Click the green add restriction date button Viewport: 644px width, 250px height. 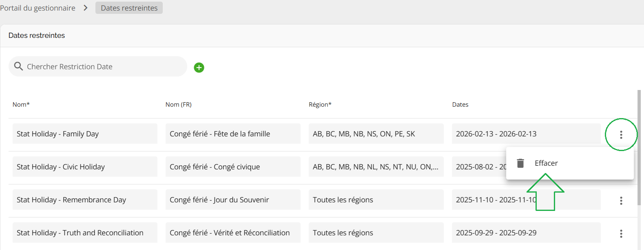[x=199, y=68]
